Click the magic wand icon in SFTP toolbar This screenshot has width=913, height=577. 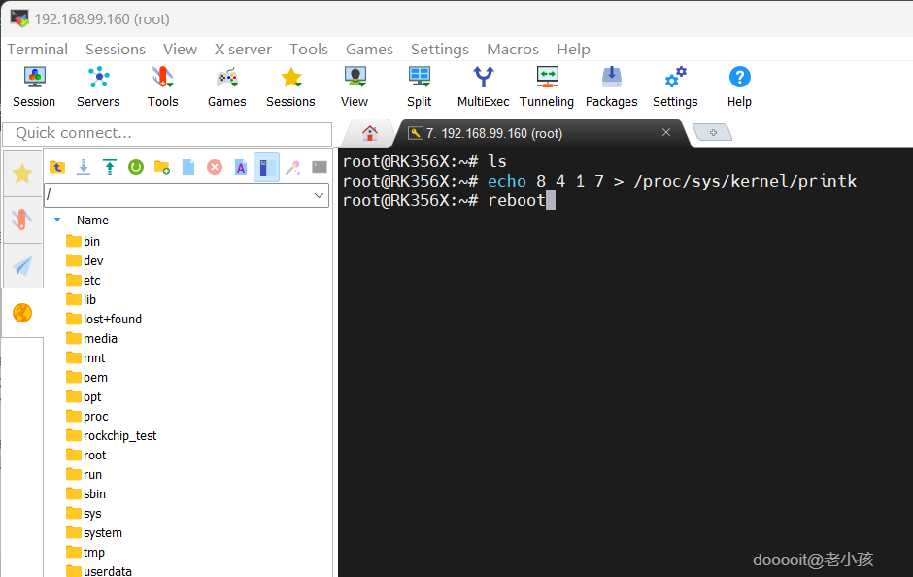tap(293, 167)
